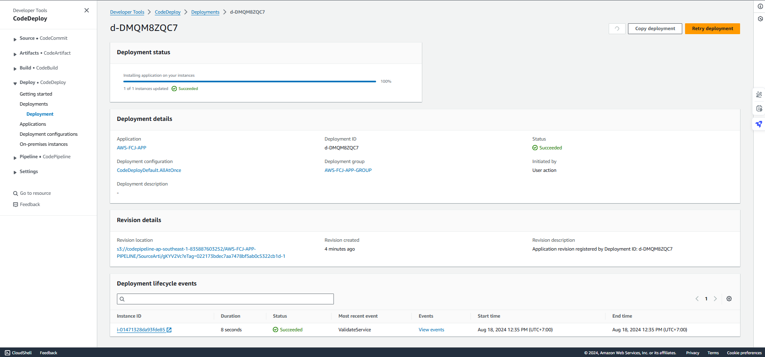This screenshot has height=357, width=765.
Task: Click View events link in lifecycle table
Action: tap(432, 330)
